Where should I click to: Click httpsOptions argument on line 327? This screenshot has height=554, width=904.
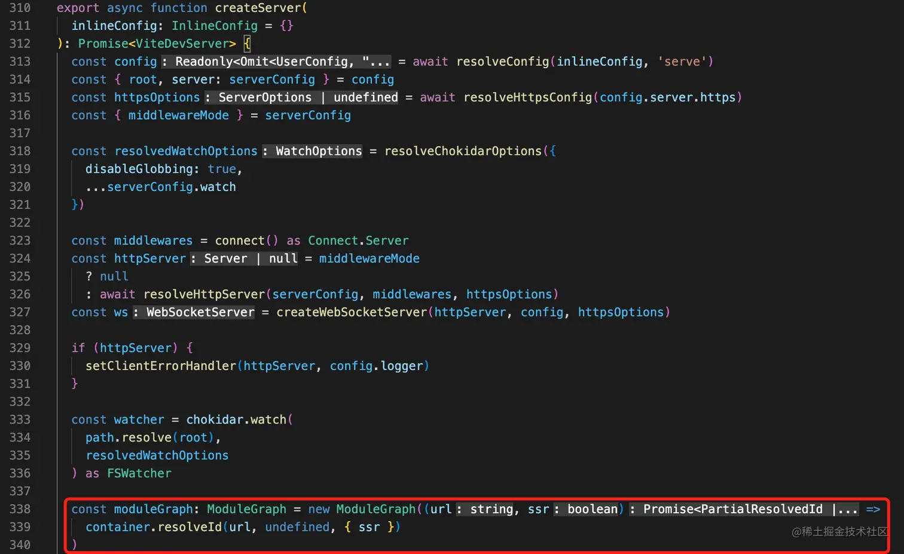click(621, 312)
